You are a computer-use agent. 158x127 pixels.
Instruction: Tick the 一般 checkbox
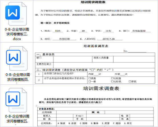[90, 82]
